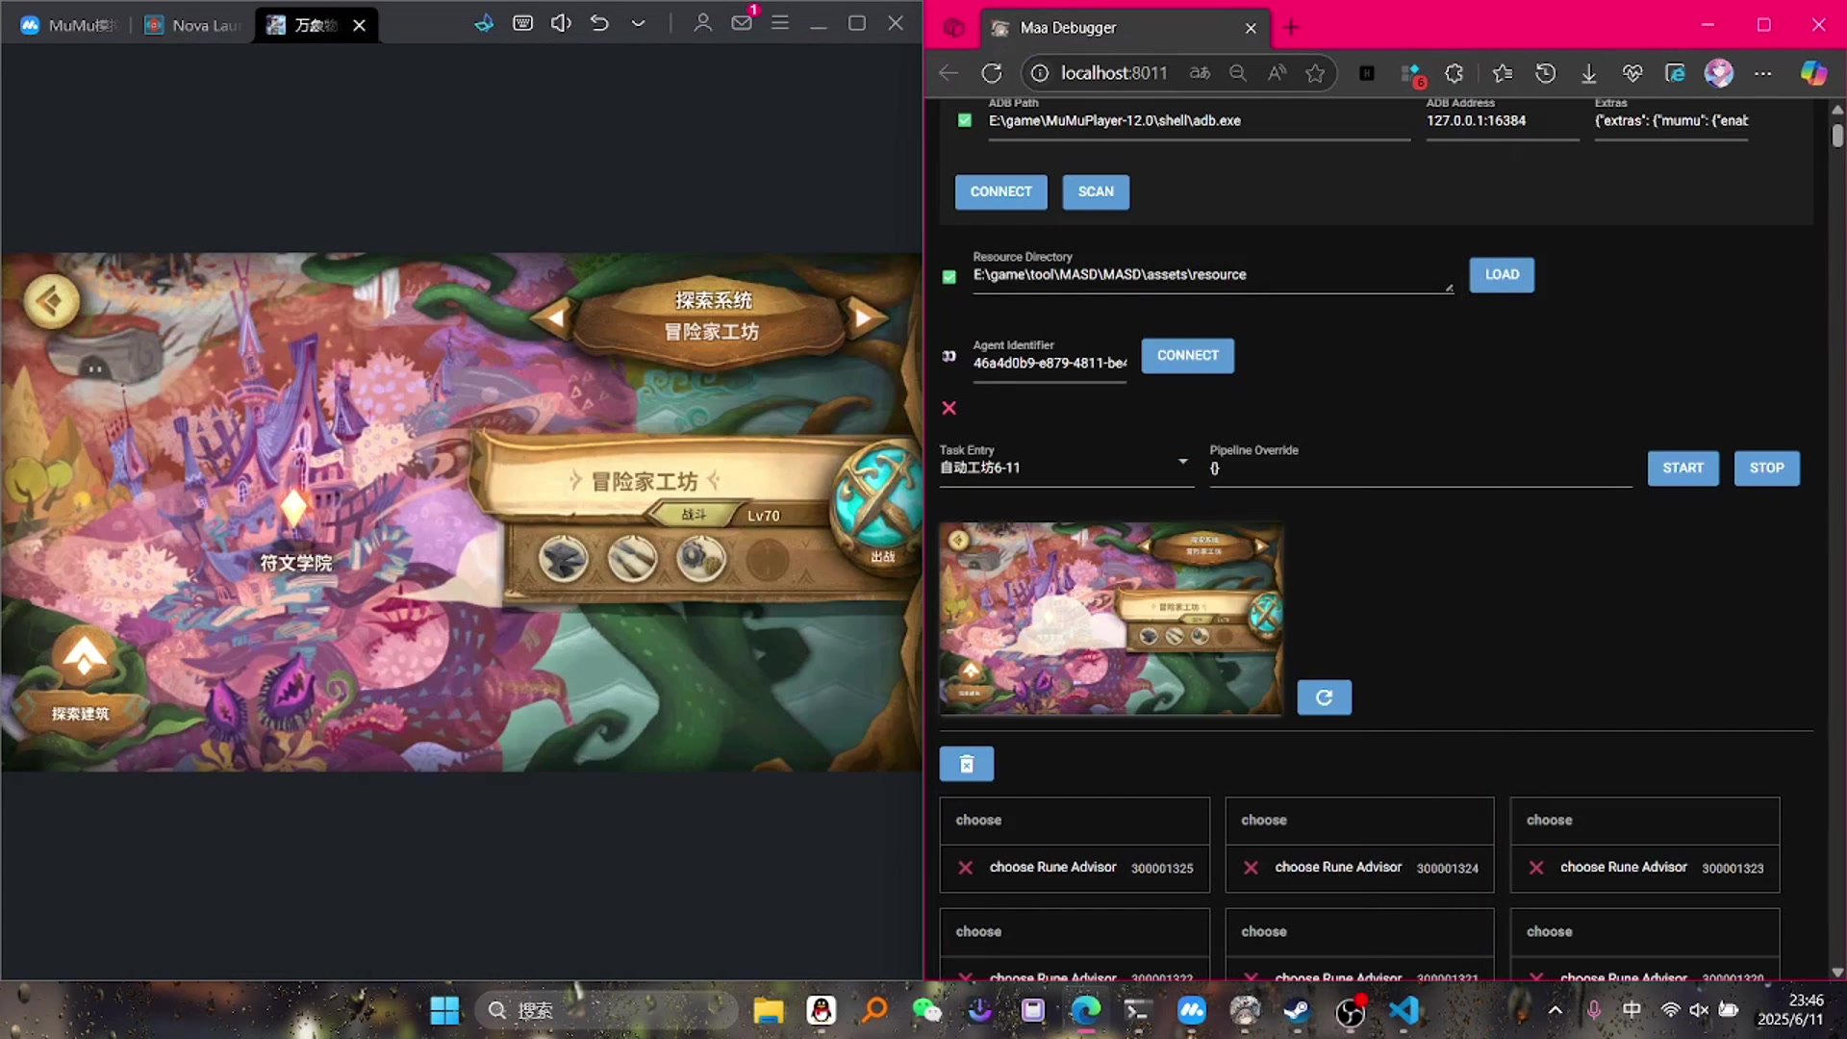Click the golden back arrow in game
Image resolution: width=1847 pixels, height=1039 pixels.
click(51, 302)
